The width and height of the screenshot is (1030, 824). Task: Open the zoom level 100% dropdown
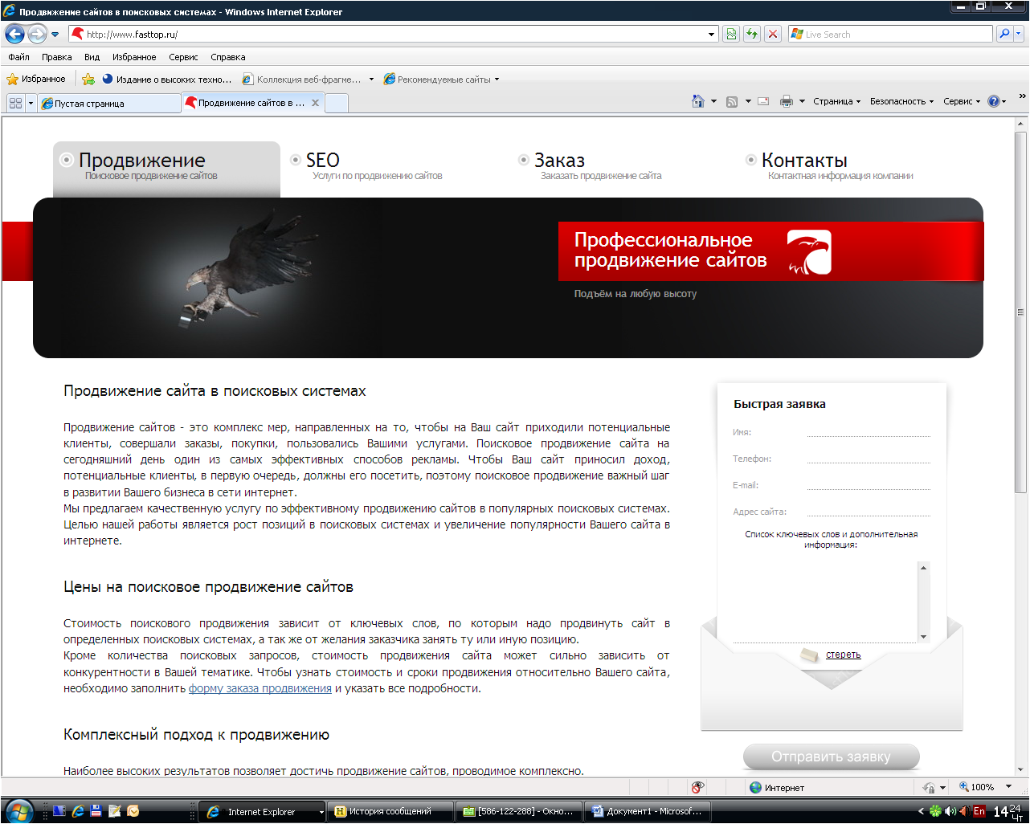[1009, 787]
